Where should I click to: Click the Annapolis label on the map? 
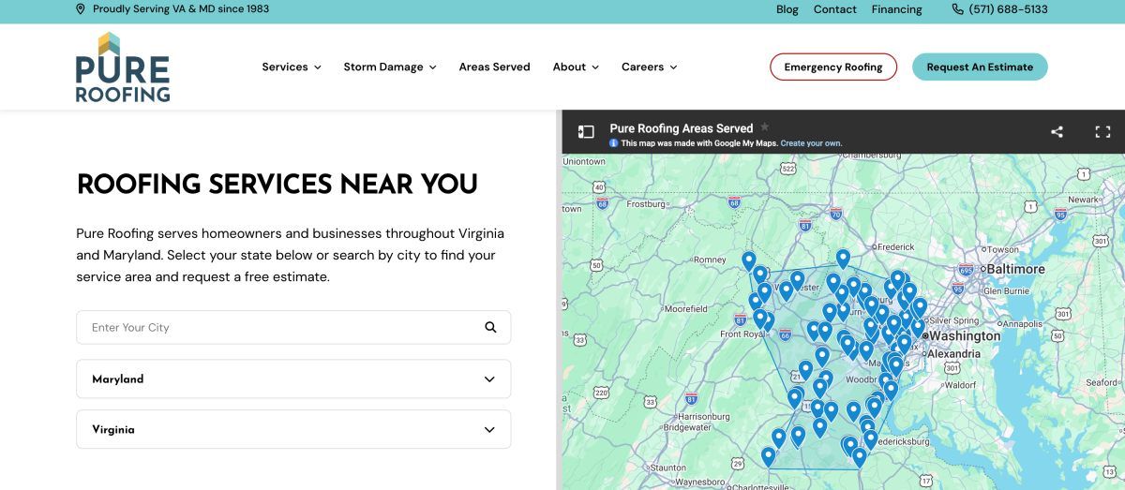click(x=1022, y=324)
